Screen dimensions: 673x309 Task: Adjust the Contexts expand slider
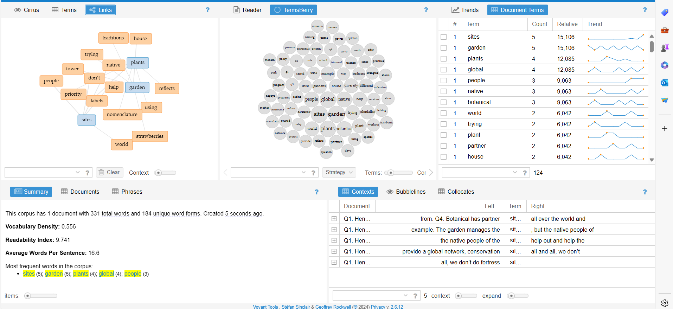click(x=518, y=296)
